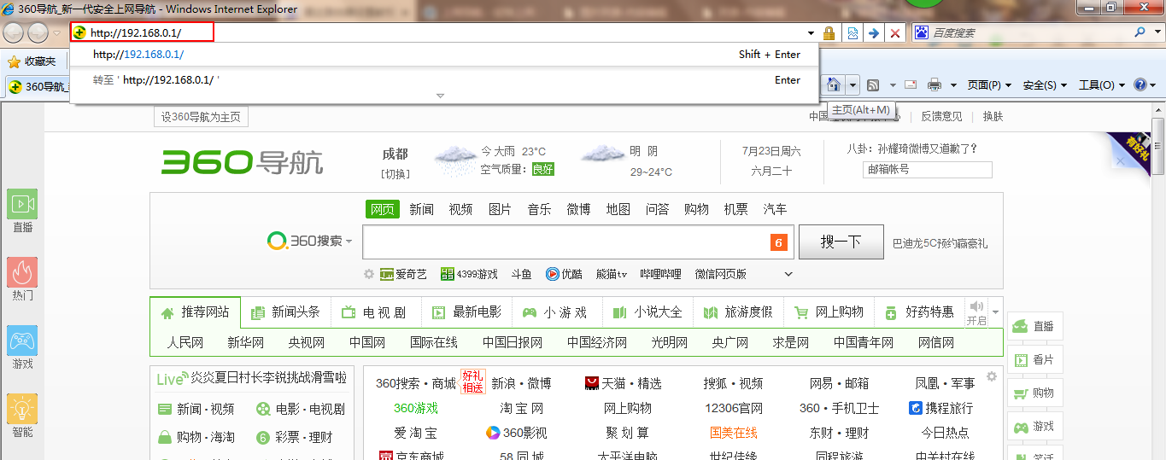
Task: Select the 360导航 browser tab
Action: pos(38,86)
